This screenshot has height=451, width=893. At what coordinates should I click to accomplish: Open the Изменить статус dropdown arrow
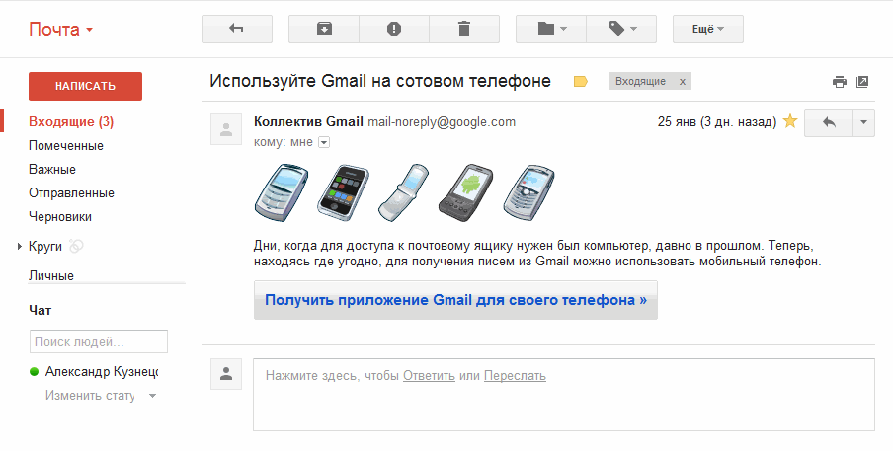click(x=152, y=396)
